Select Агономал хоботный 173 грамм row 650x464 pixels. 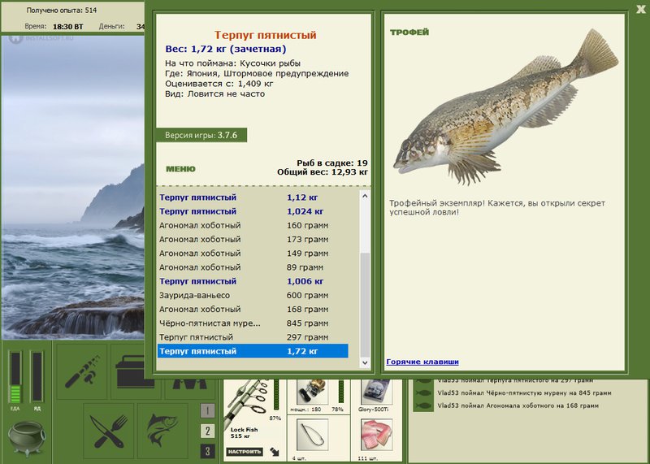(x=253, y=239)
